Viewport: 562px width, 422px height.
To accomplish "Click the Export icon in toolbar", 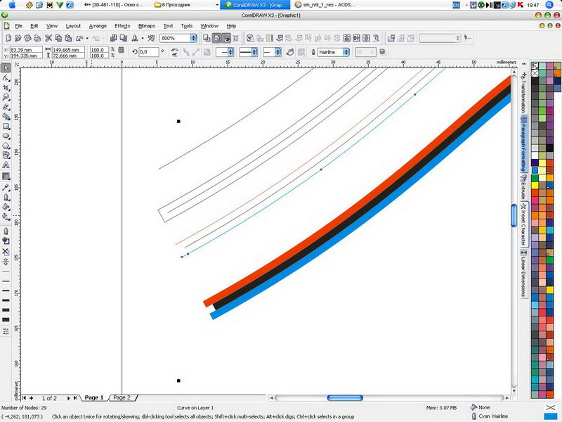I will tap(124, 38).
